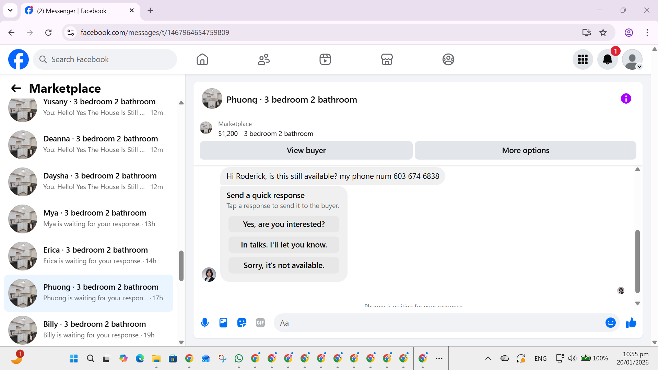Screen dimensions: 658x370
Task: Open the notifications bell
Action: (608, 59)
